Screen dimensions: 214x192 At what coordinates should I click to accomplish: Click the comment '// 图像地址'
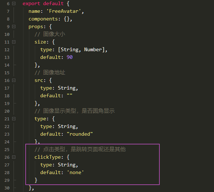(x=50, y=72)
